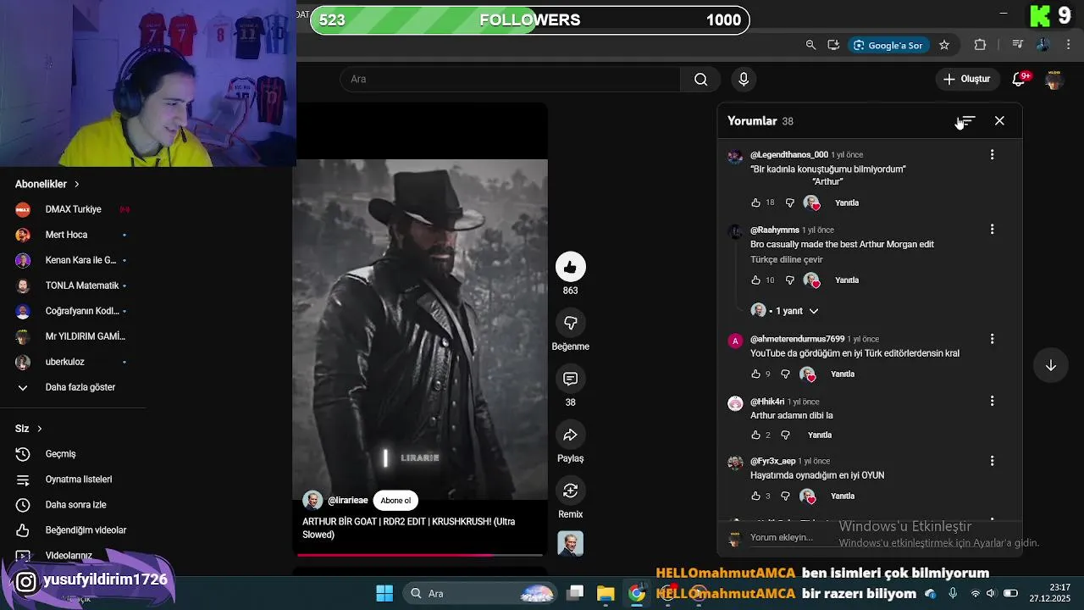Open the sound thumbnail below Remix
1084x610 pixels.
(x=570, y=543)
